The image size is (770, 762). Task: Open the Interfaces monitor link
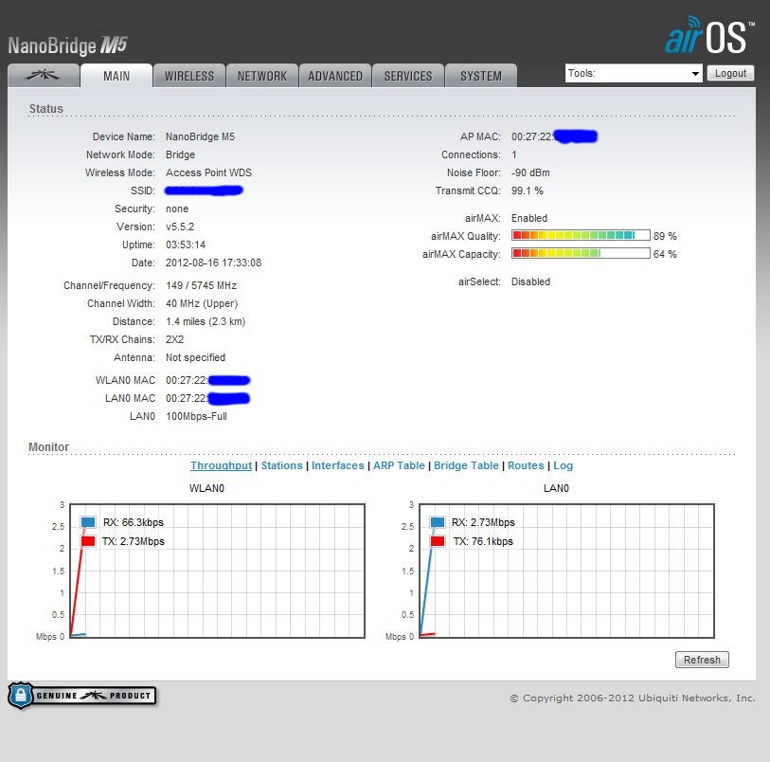(338, 465)
